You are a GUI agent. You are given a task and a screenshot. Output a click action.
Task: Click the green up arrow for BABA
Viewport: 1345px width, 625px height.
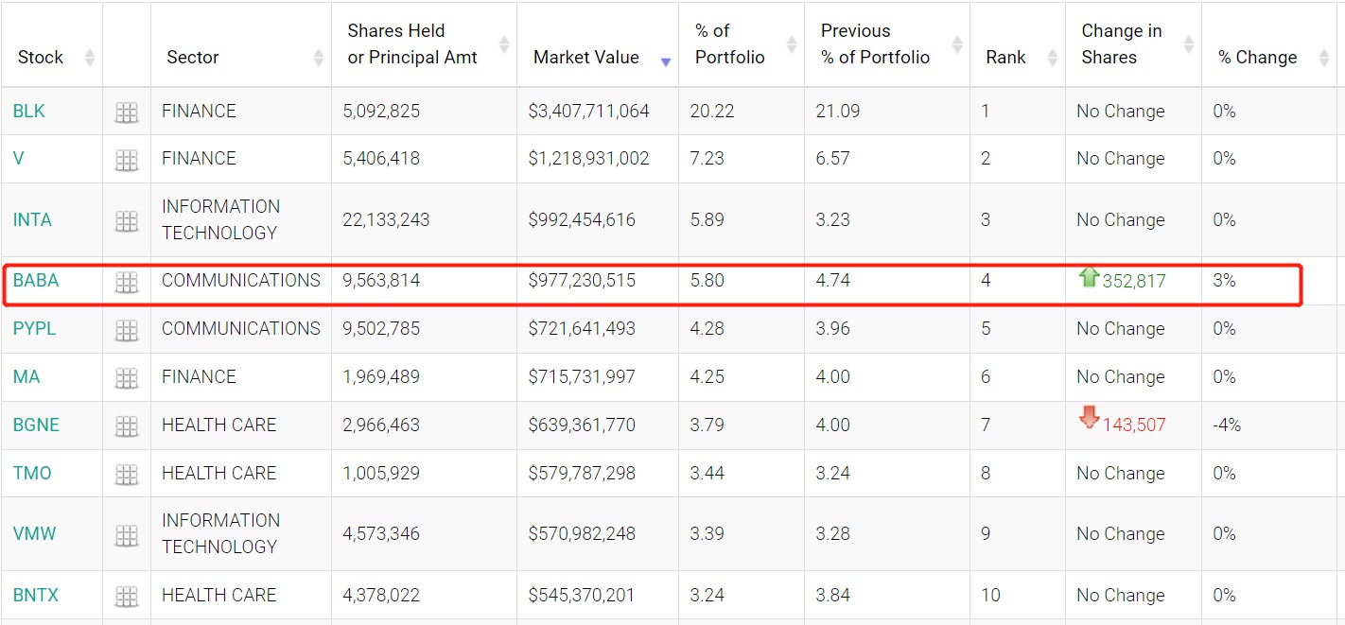coord(1089,278)
